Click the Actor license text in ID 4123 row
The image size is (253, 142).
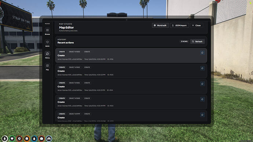(x=70, y=106)
